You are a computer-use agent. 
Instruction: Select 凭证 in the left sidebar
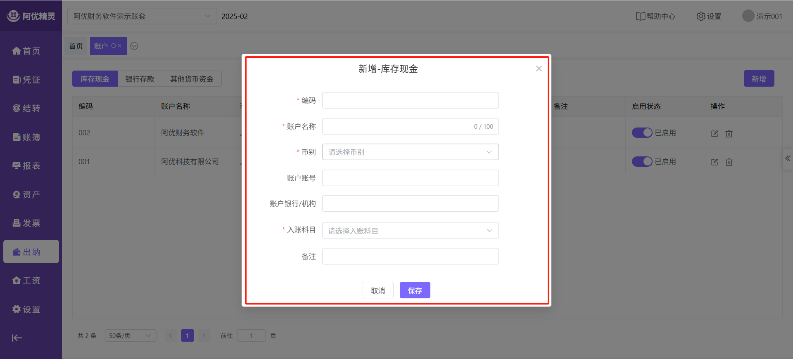pyautogui.click(x=27, y=80)
